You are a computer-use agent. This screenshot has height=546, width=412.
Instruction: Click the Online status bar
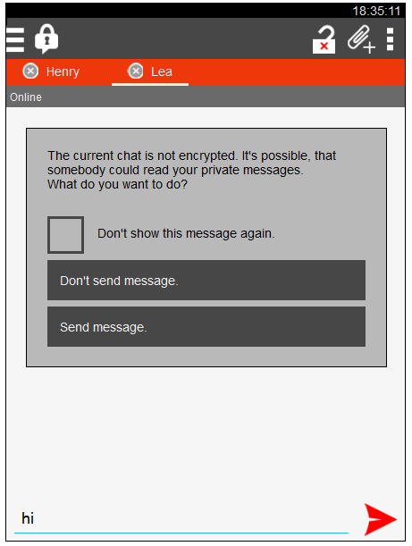click(x=206, y=97)
